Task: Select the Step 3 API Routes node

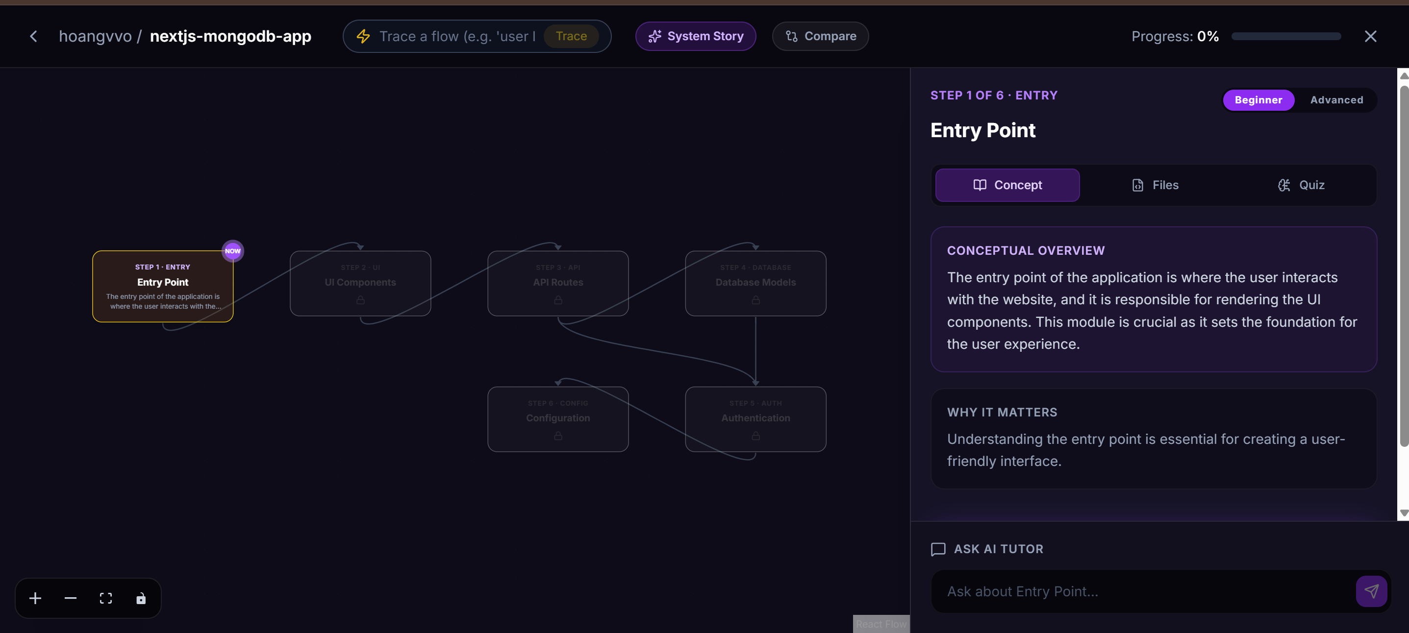Action: 558,283
